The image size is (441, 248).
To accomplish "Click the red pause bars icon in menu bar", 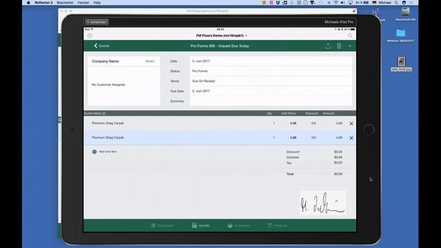I will 271,3.
